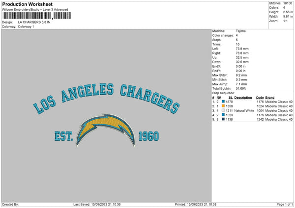
Task: Click the ANGELES word in embroidery preview
Action: 88,93
